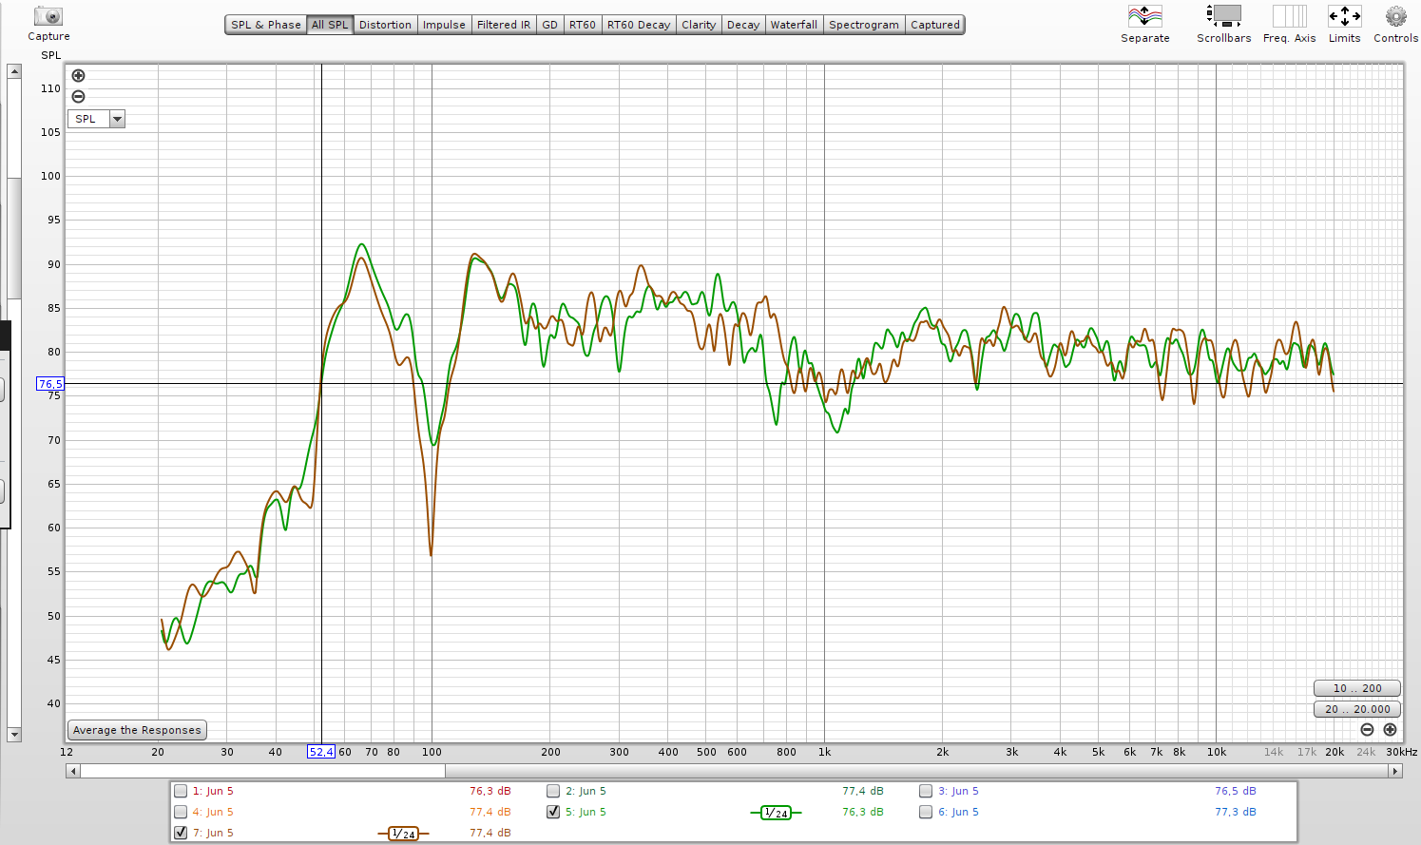Screen dimensions: 1421x845
Task: Open the Impulse tab
Action: 444,25
